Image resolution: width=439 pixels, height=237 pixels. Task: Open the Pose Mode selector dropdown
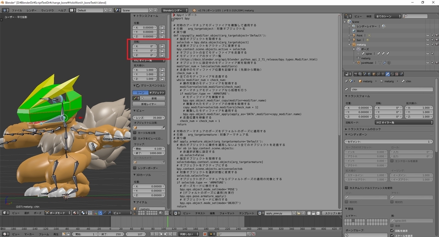click(58, 213)
